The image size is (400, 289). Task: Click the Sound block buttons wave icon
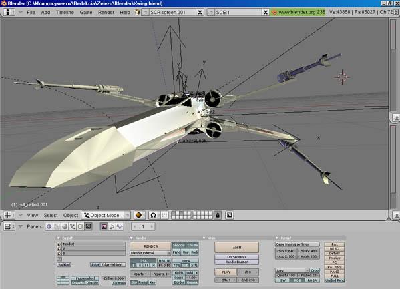[120, 226]
